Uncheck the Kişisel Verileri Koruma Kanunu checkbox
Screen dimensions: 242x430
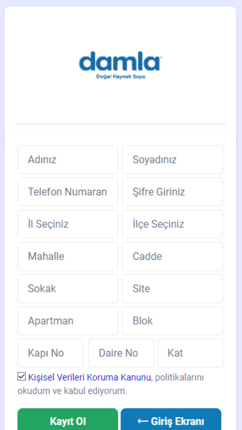tap(21, 377)
